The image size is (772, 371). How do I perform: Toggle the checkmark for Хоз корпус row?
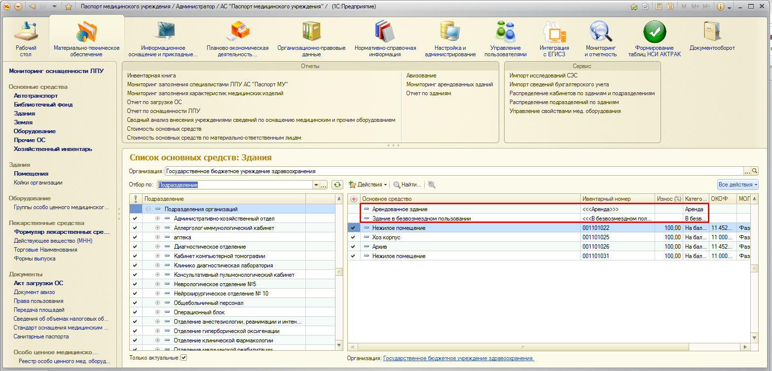353,237
